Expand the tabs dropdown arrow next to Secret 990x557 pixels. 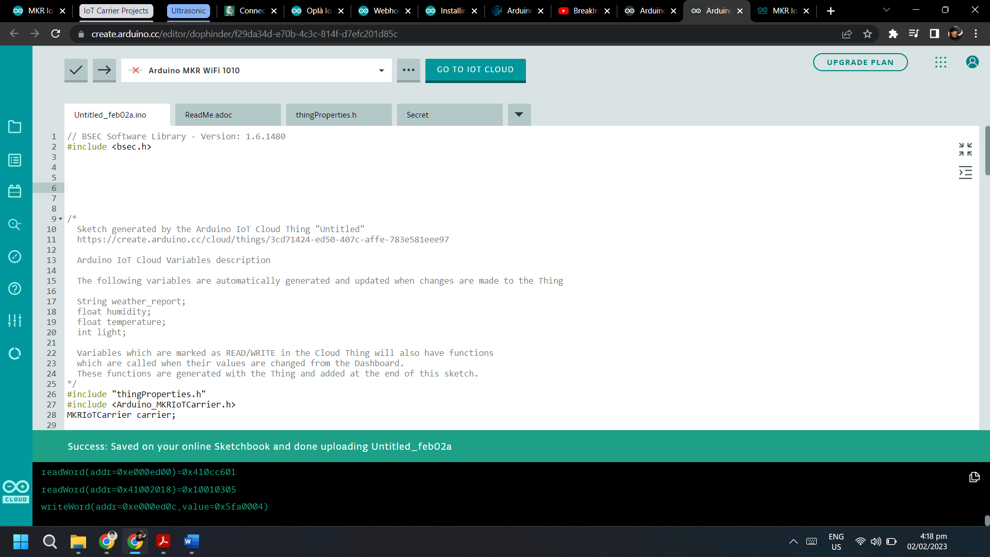(519, 114)
